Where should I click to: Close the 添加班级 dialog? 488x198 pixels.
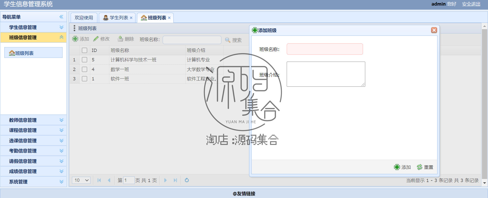pos(434,30)
